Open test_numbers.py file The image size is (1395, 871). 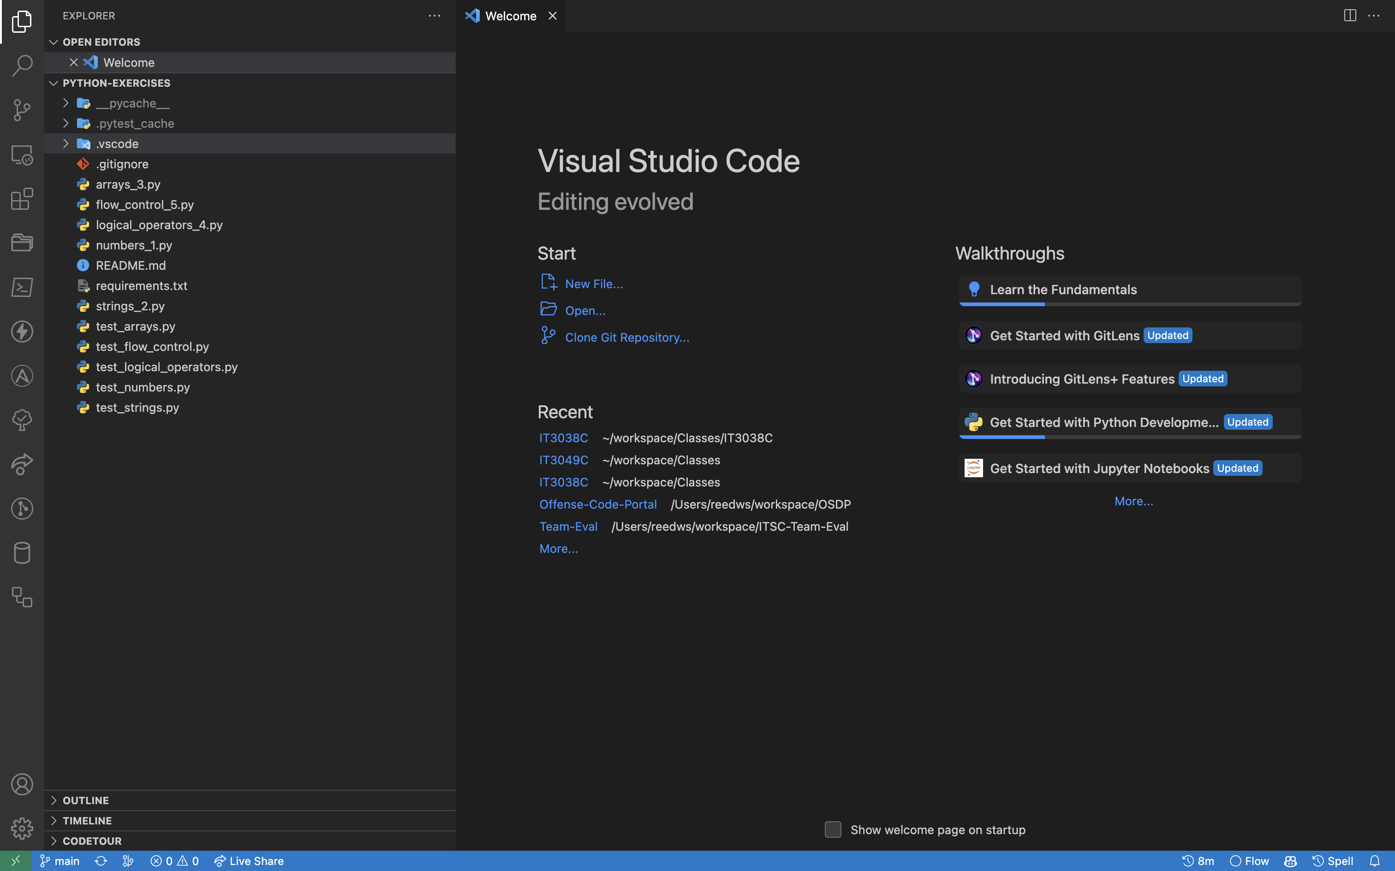click(x=250, y=387)
